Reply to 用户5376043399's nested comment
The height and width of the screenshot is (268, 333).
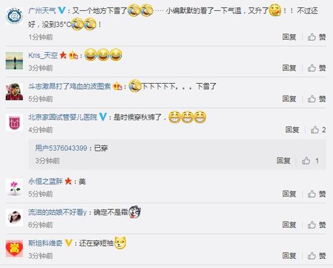pyautogui.click(x=283, y=161)
